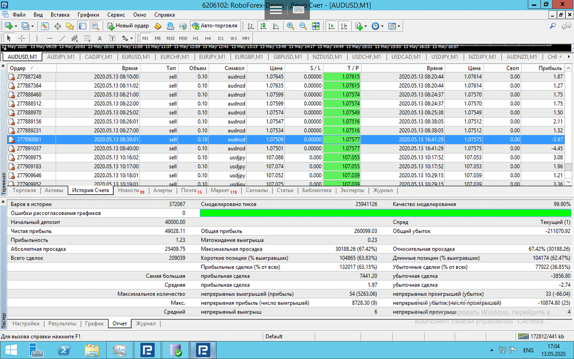Select order row 277908975
Viewport: 574px width, 359px height.
[287, 157]
